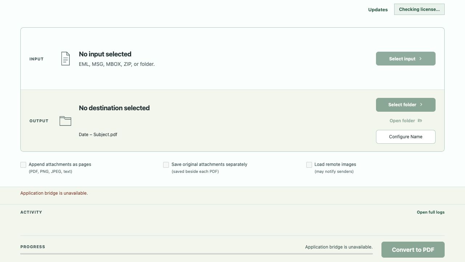Open the output folder via Open folder
This screenshot has width=465, height=262.
coord(406,121)
